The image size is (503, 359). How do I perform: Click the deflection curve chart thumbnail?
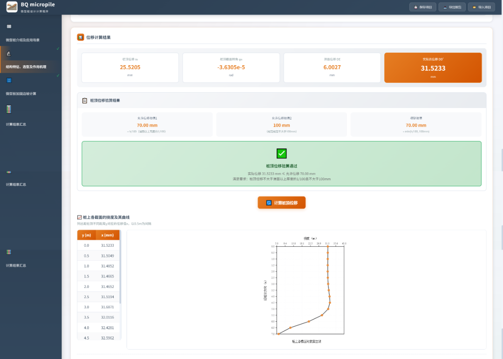pos(306,290)
